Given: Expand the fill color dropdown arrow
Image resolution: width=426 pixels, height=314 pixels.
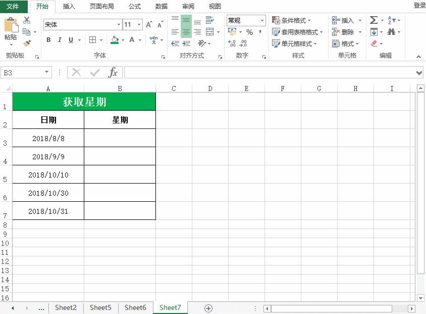Looking at the screenshot, I should click(123, 40).
